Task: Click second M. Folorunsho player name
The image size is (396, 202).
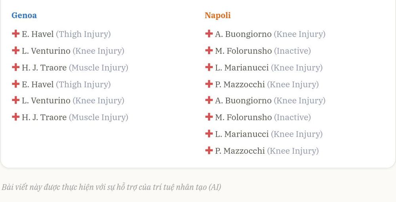Action: 243,117
